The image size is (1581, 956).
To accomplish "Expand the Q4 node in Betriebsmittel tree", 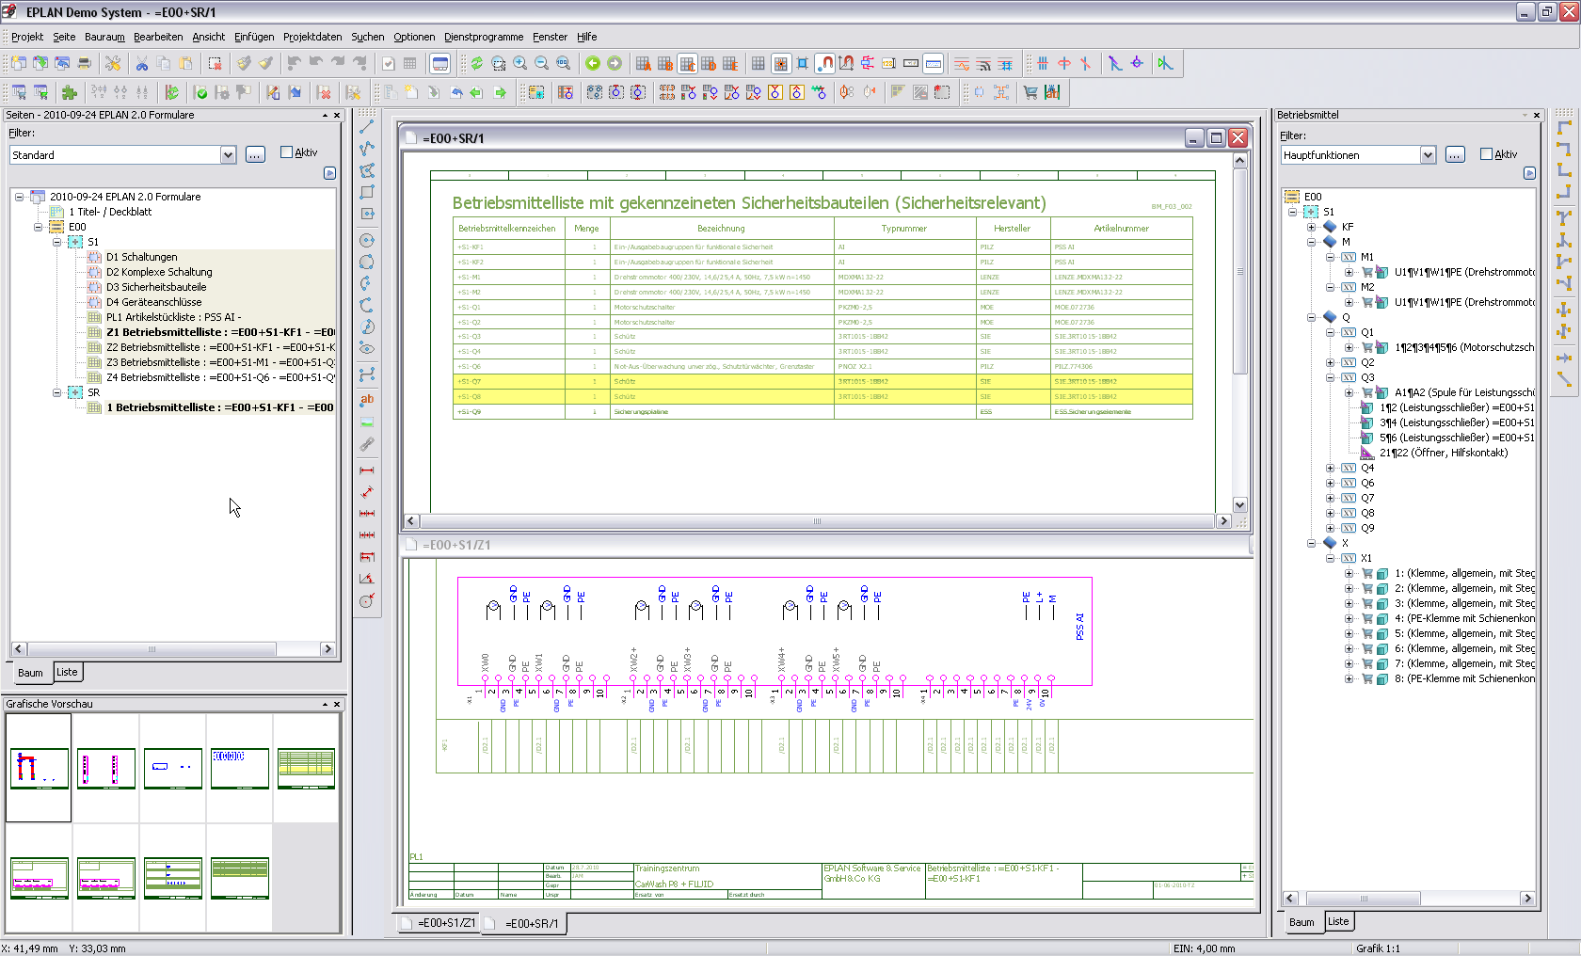I will click(1330, 468).
